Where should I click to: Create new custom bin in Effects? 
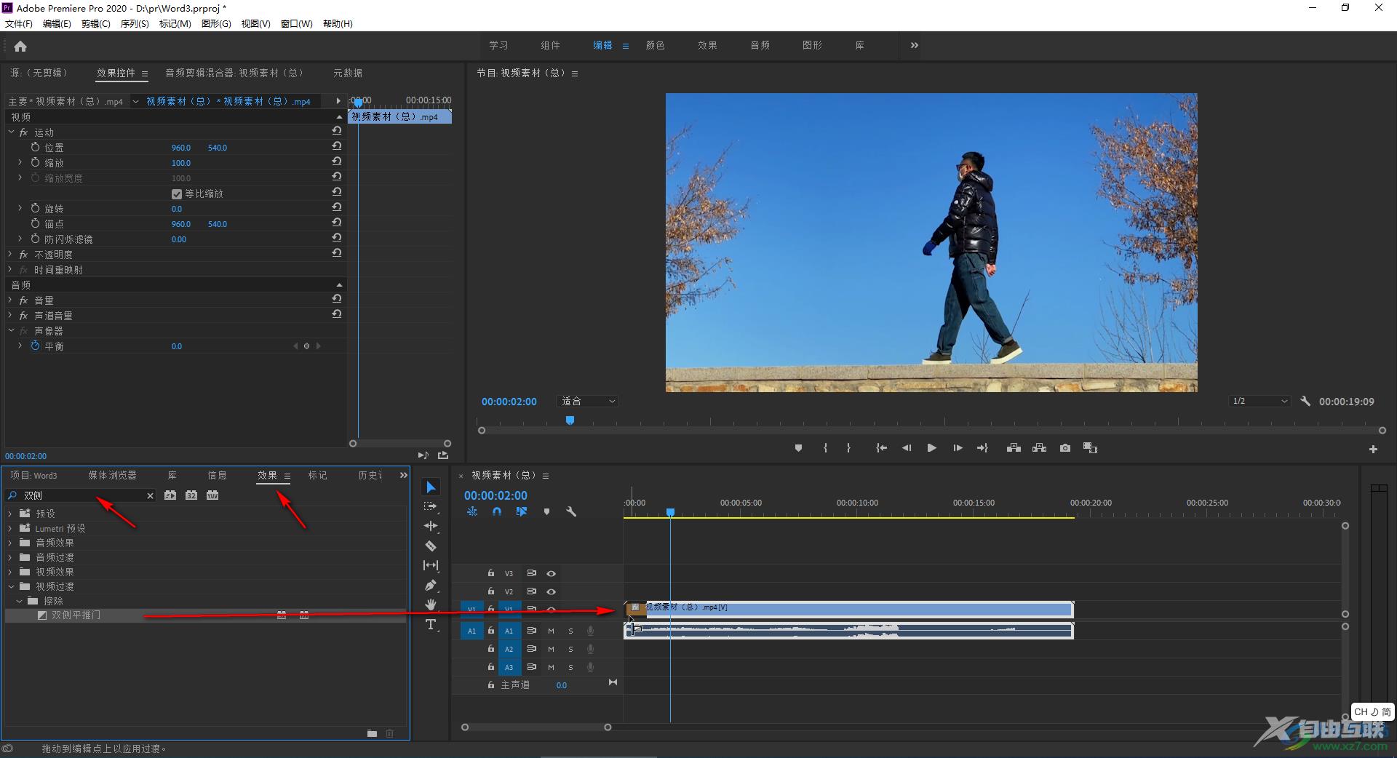pos(372,733)
